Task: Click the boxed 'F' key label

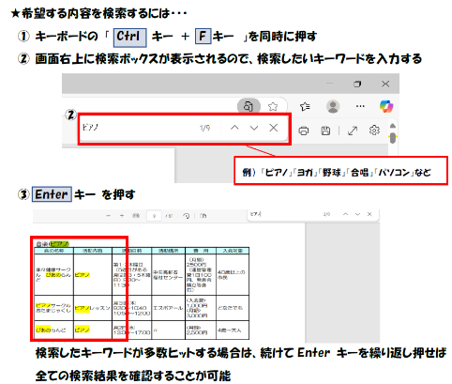Action: pos(203,36)
